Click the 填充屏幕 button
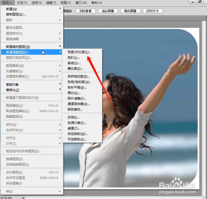Screen dimensions: 207x199 tap(130, 11)
